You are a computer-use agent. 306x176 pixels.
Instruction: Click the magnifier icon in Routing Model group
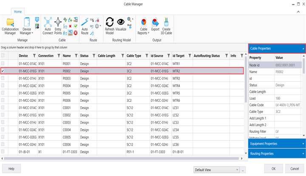click(x=129, y=19)
